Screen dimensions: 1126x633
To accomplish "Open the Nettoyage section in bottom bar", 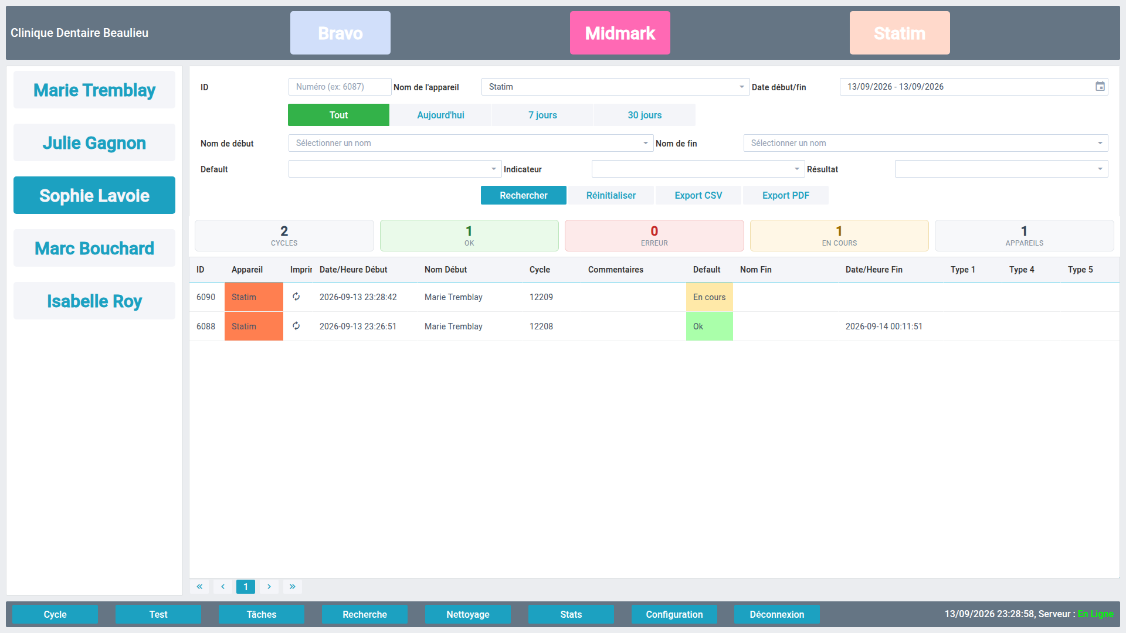I will (x=468, y=614).
